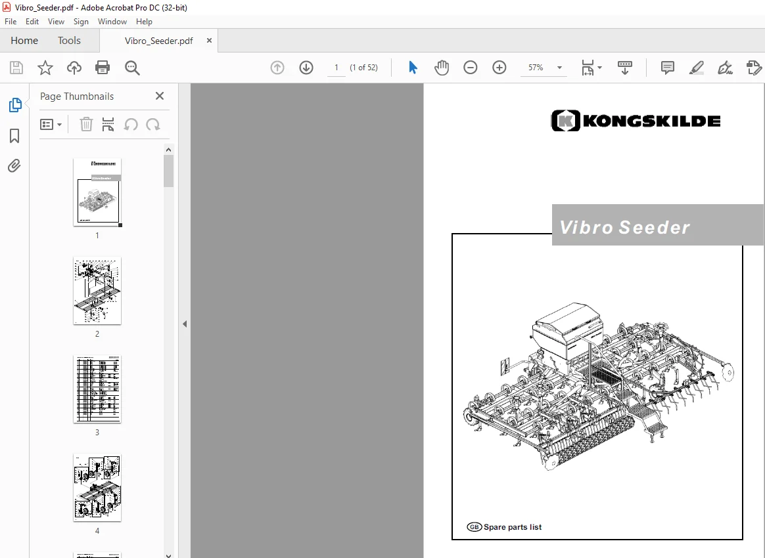Screen dimensions: 765x558
Task: Open the thumbnail options dropdown
Action: pyautogui.click(x=51, y=124)
